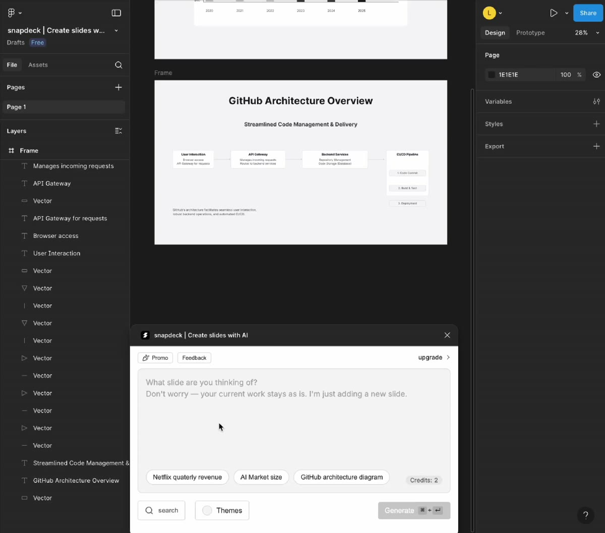605x533 pixels.
Task: Click frame icon next to Frame layer
Action: click(12, 151)
